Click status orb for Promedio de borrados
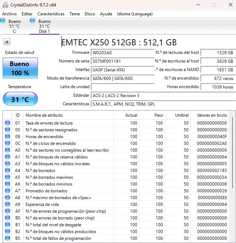Screen dimensions: 236x243 coord(7,191)
